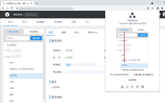The width and height of the screenshot is (165, 103).
Task: Switch to the 动态 navigation tab
Action: (24, 22)
